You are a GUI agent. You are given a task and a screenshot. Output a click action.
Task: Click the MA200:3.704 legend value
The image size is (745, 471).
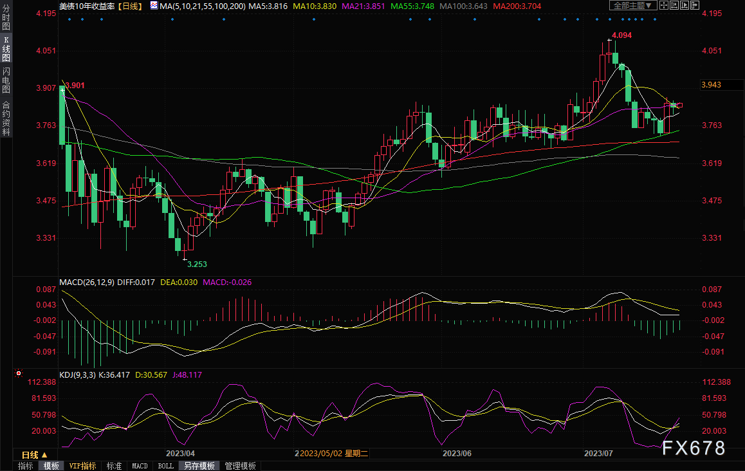click(x=517, y=6)
